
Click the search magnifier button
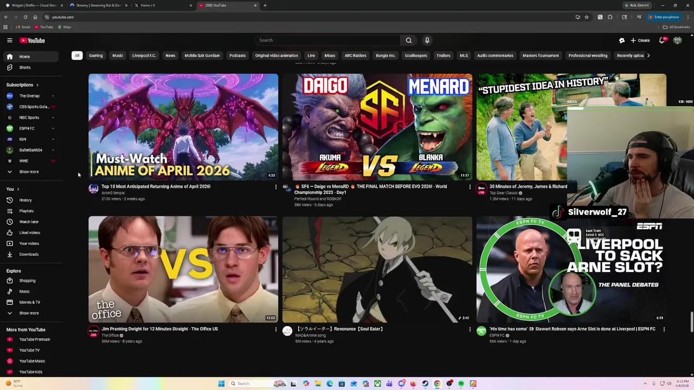(x=409, y=40)
